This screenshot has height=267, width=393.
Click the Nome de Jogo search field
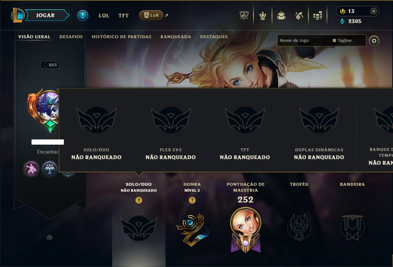(322, 40)
